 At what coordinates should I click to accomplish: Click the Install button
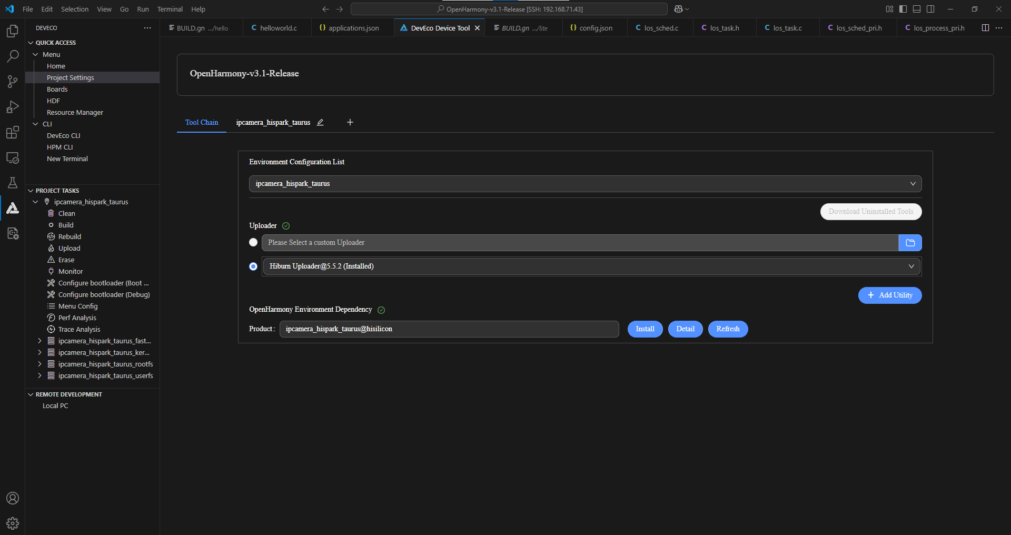pyautogui.click(x=645, y=329)
